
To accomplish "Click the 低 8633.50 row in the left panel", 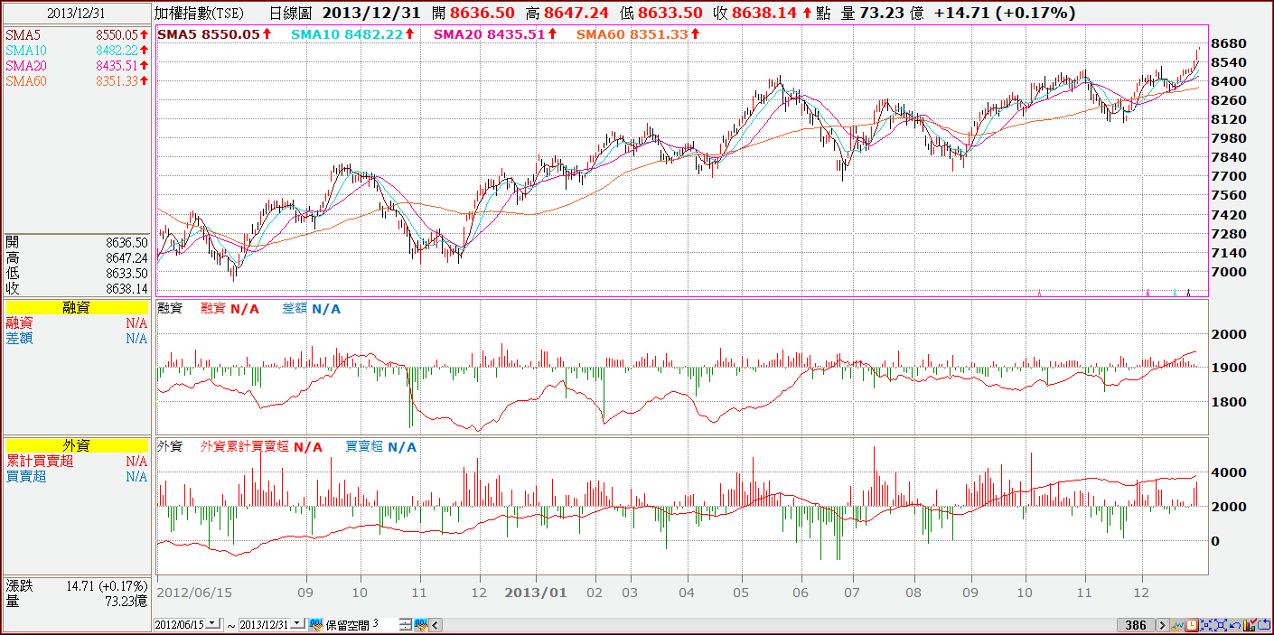I will point(77,273).
